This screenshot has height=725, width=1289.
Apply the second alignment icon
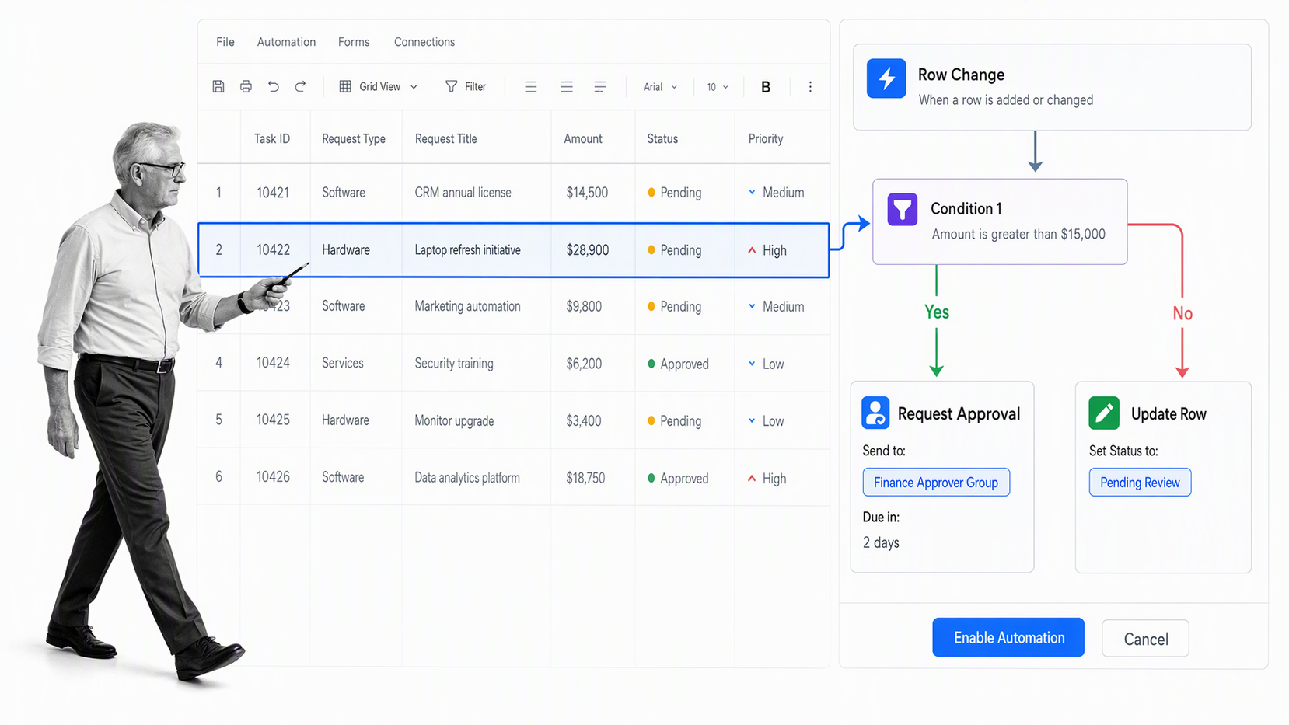(567, 87)
